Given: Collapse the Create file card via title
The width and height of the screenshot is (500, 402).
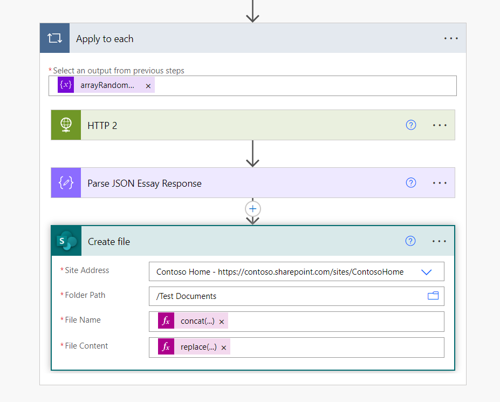Looking at the screenshot, I should click(216, 242).
